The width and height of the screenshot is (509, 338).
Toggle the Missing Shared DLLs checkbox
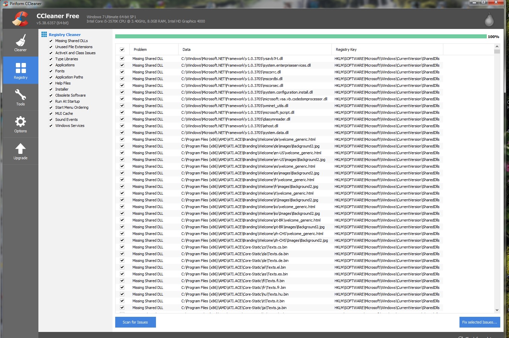(51, 41)
